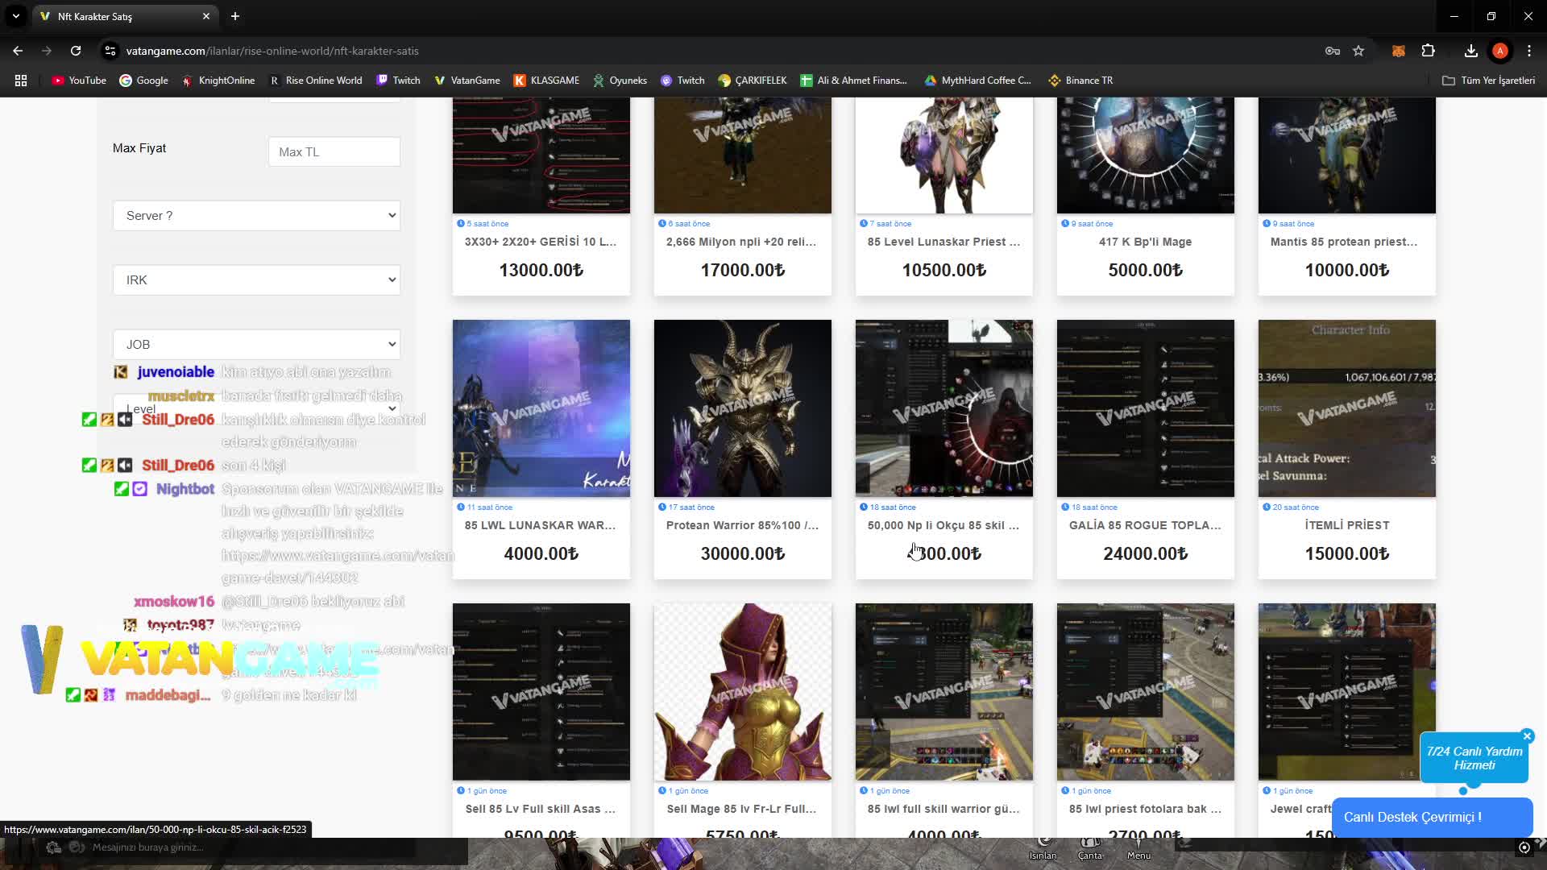
Task: Open the Tüm Yer İşaretleri folder
Action: [1489, 81]
